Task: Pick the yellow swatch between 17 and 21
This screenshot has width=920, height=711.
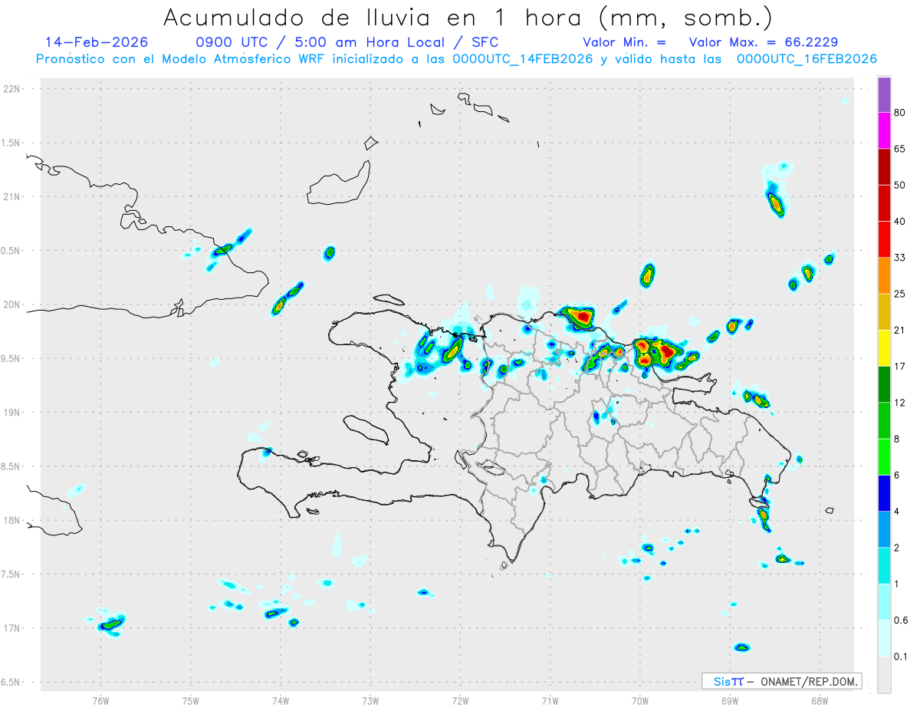Action: click(x=884, y=348)
